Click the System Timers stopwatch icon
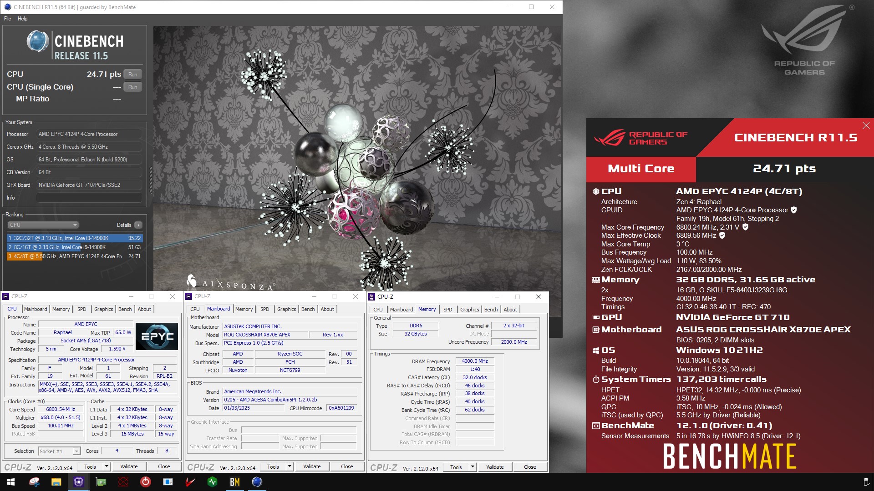 click(596, 380)
